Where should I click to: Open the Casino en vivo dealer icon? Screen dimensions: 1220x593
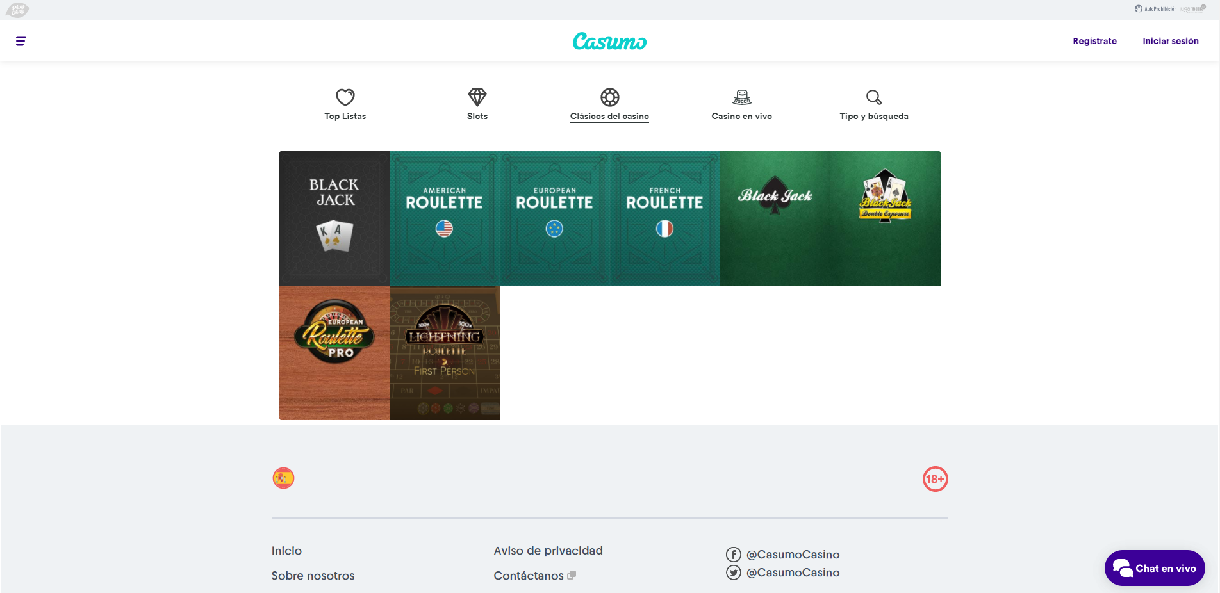pos(742,97)
